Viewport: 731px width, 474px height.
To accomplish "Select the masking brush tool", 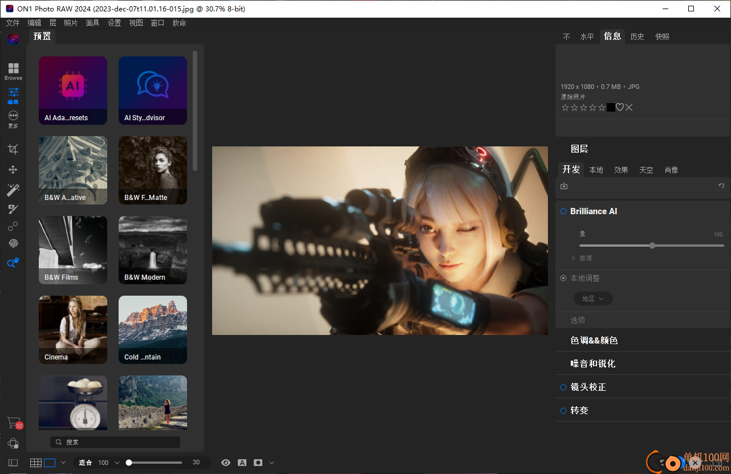I will tap(13, 209).
